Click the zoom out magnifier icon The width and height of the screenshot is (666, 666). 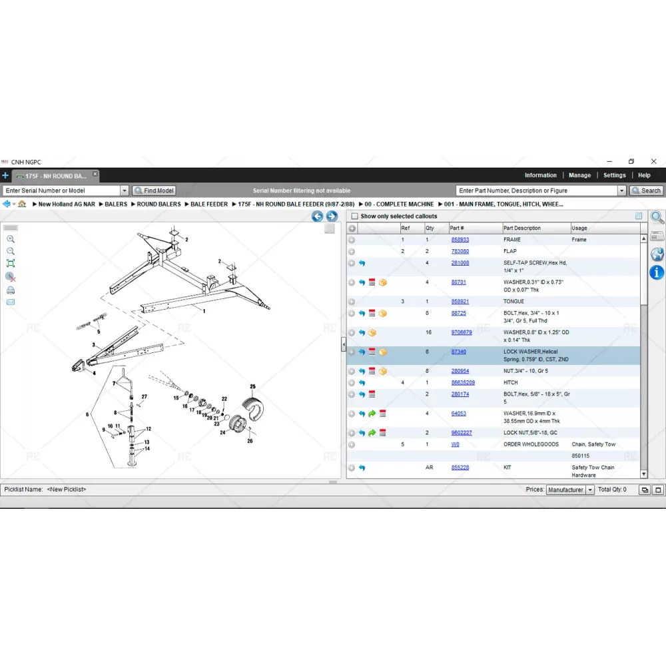(11, 251)
